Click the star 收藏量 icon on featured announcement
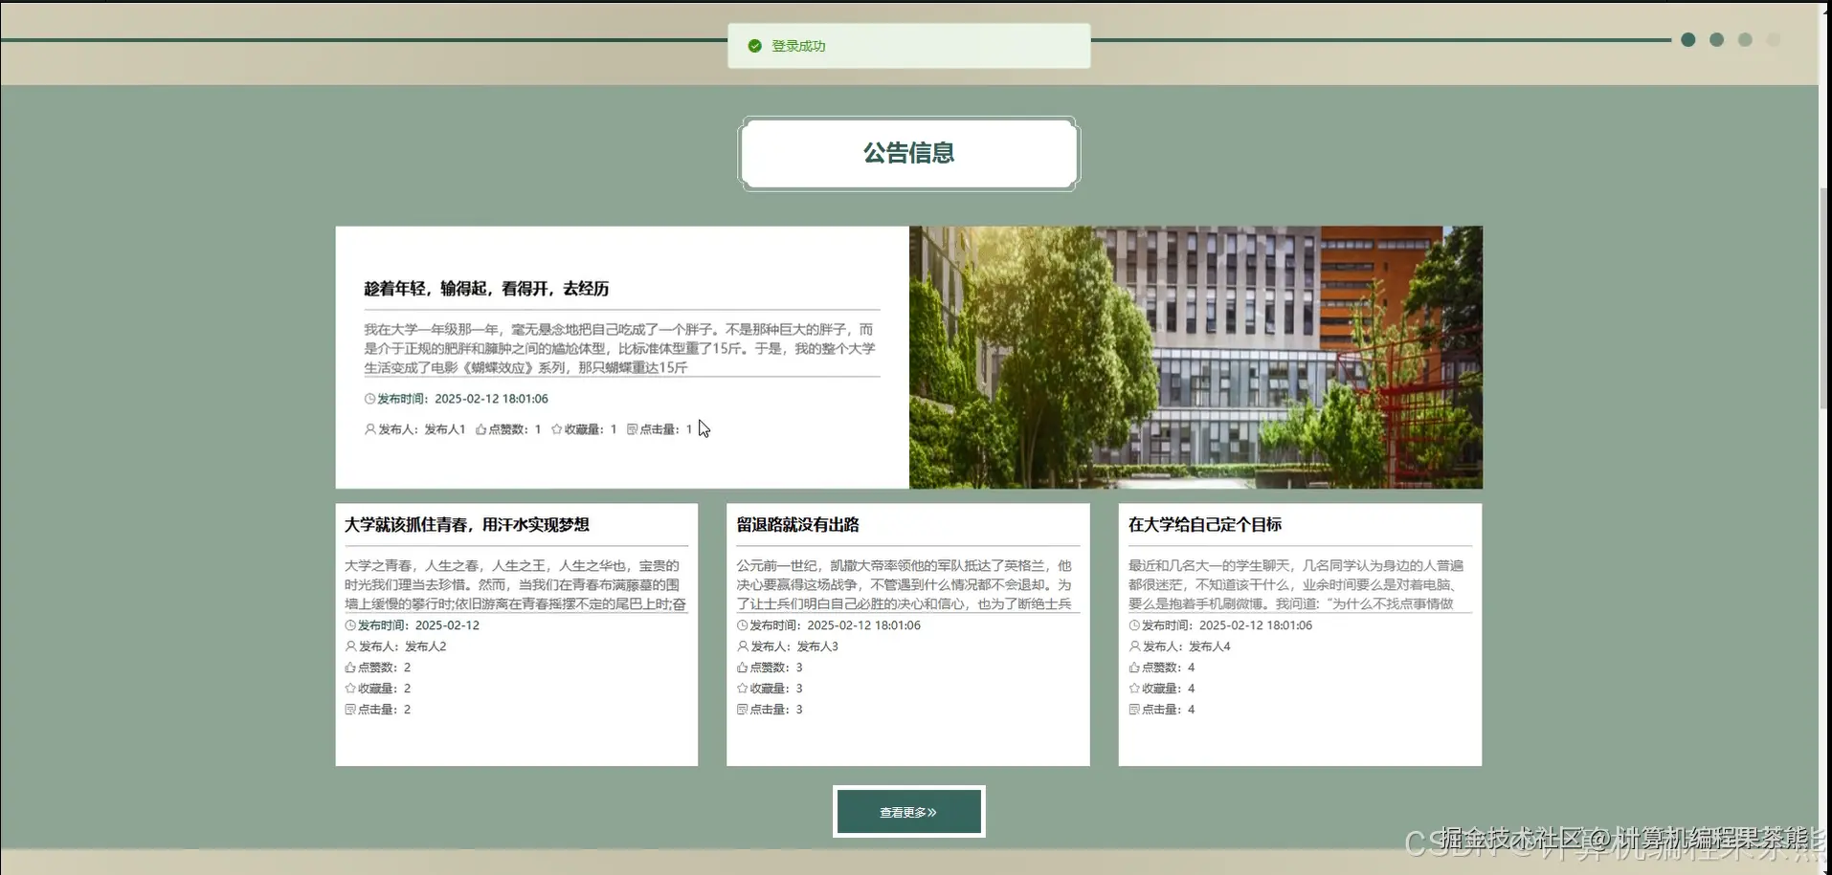Image resolution: width=1832 pixels, height=875 pixels. [556, 429]
